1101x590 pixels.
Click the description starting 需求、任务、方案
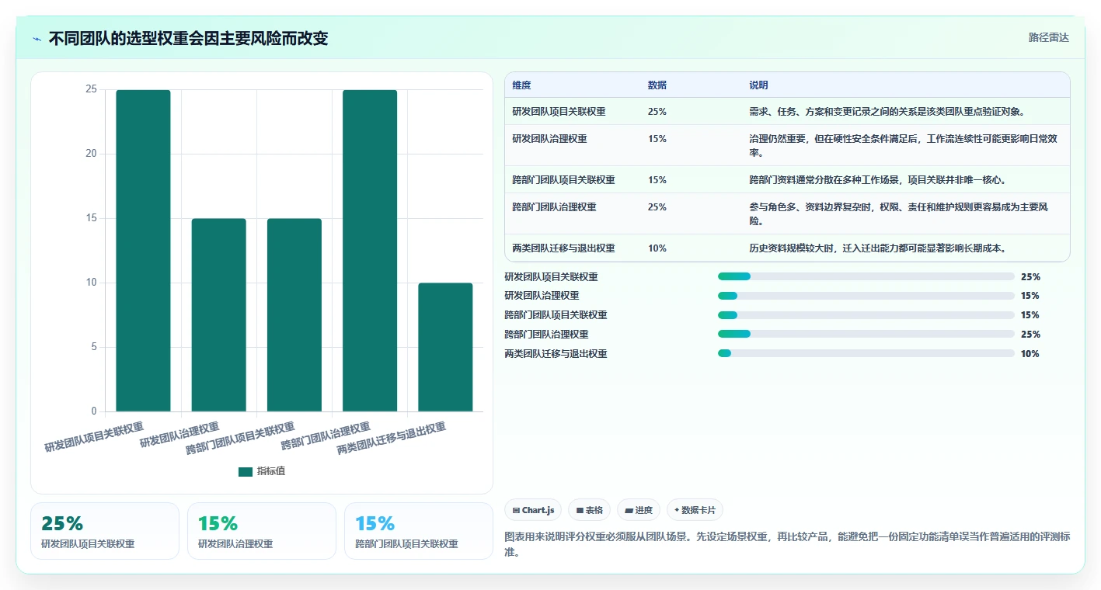click(887, 112)
